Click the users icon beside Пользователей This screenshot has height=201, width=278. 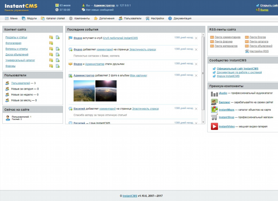pos(7,83)
